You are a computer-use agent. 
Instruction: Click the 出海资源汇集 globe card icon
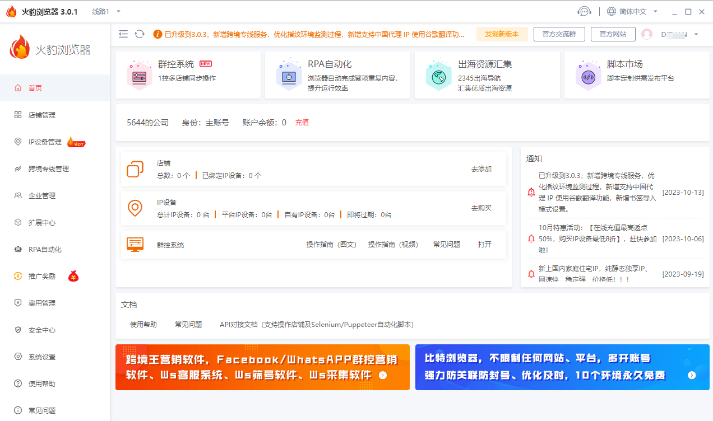click(x=438, y=75)
